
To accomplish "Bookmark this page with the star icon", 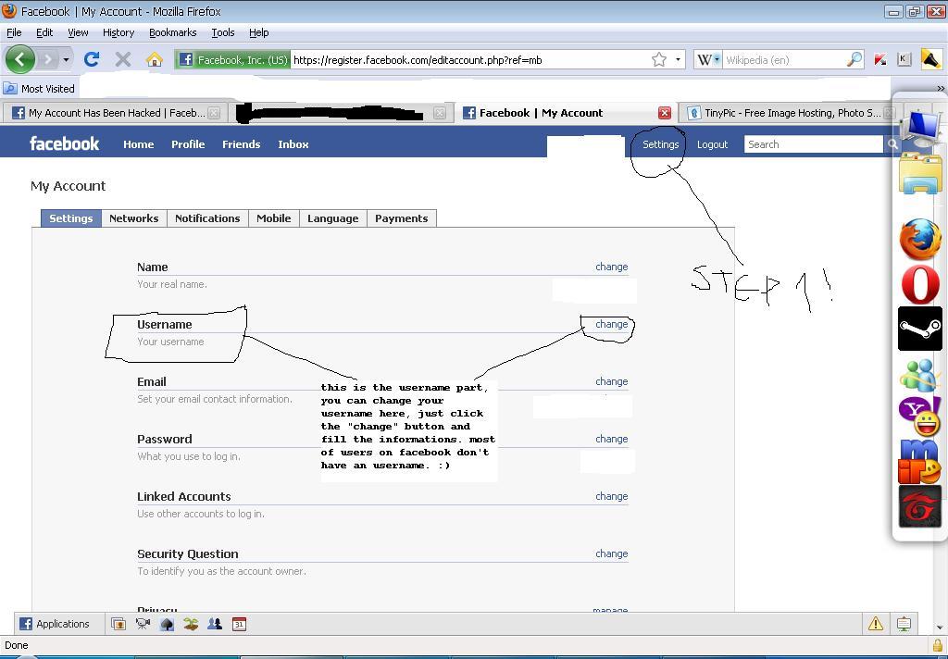I will pos(659,59).
